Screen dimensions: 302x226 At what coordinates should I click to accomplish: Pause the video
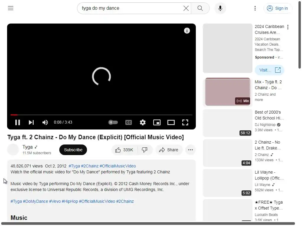pos(17,122)
